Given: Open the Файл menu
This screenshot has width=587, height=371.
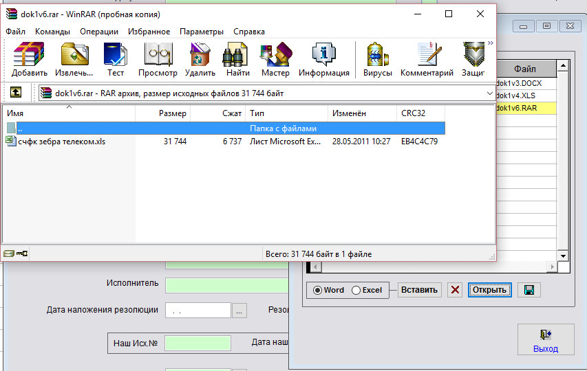Looking at the screenshot, I should [x=15, y=32].
